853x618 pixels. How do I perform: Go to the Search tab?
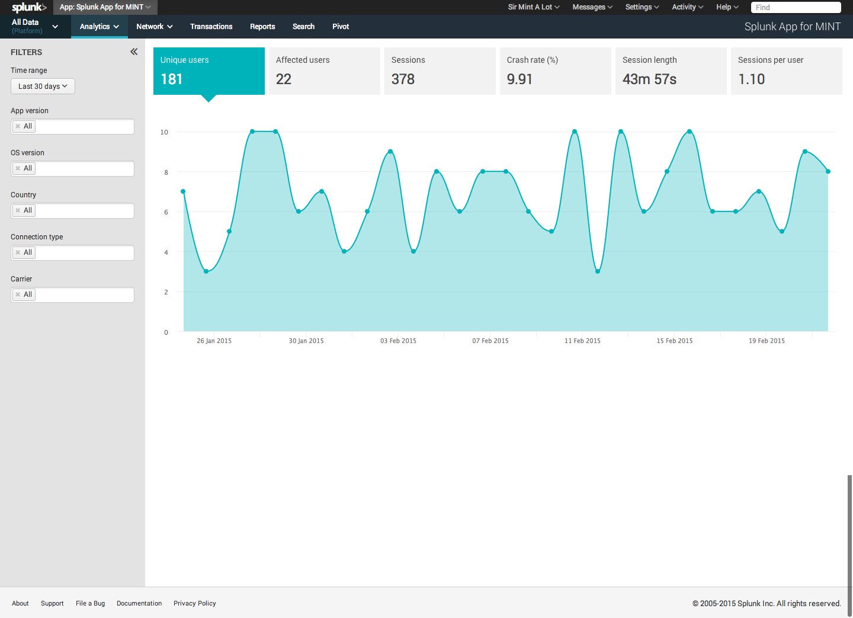pos(303,27)
